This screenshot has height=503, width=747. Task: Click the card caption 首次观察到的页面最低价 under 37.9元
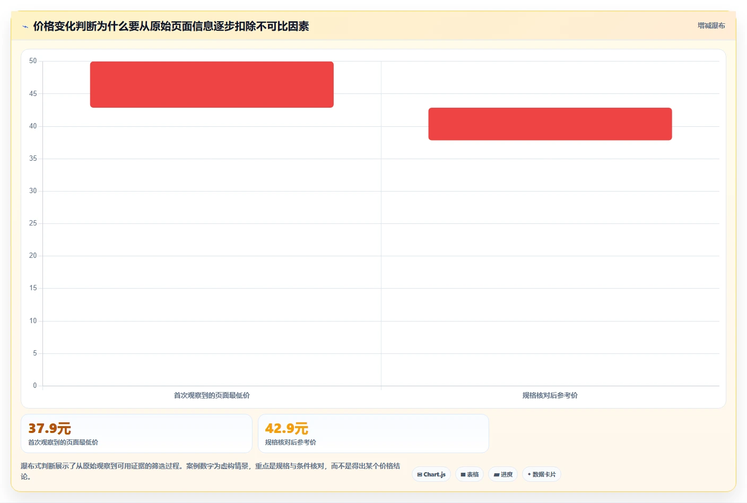63,443
